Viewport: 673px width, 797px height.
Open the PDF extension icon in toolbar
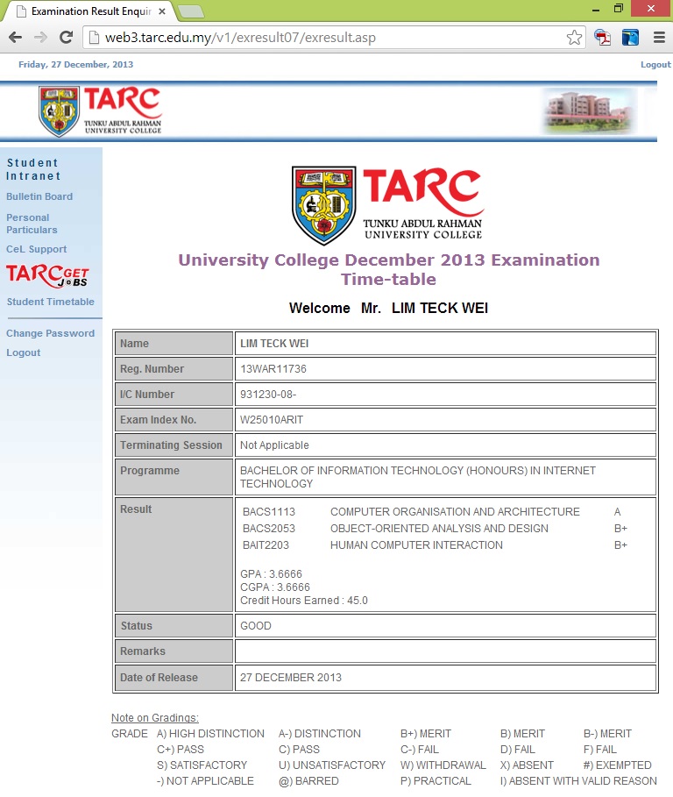[602, 38]
